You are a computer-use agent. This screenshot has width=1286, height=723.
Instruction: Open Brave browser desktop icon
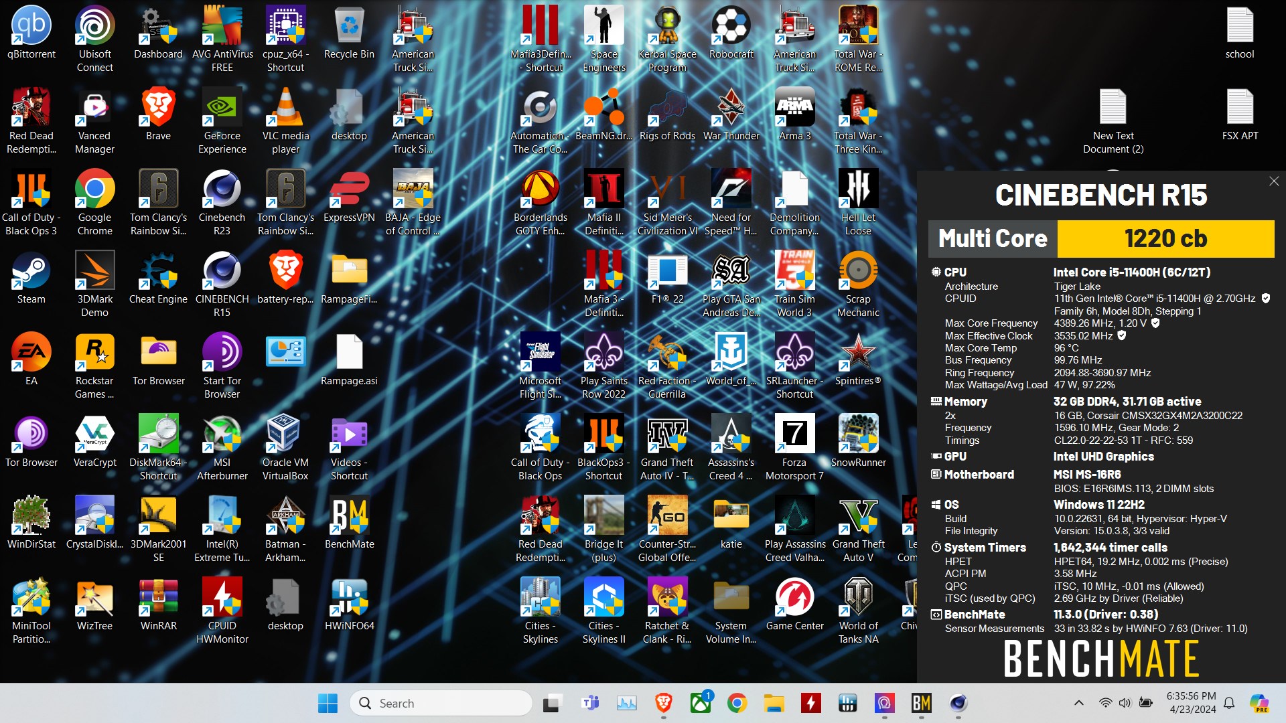pyautogui.click(x=158, y=115)
